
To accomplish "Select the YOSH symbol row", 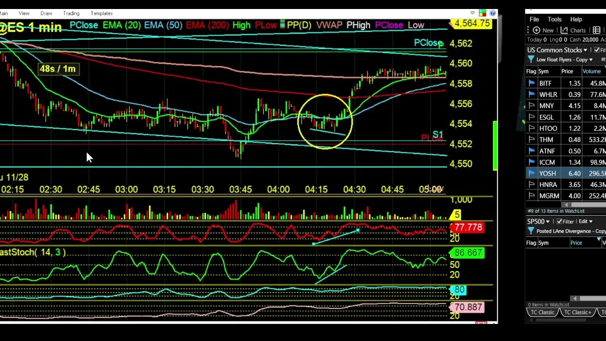I will coord(566,173).
